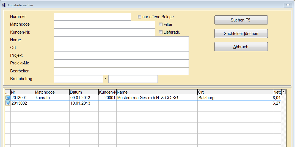Toggle the Filter checkbox

161,24
